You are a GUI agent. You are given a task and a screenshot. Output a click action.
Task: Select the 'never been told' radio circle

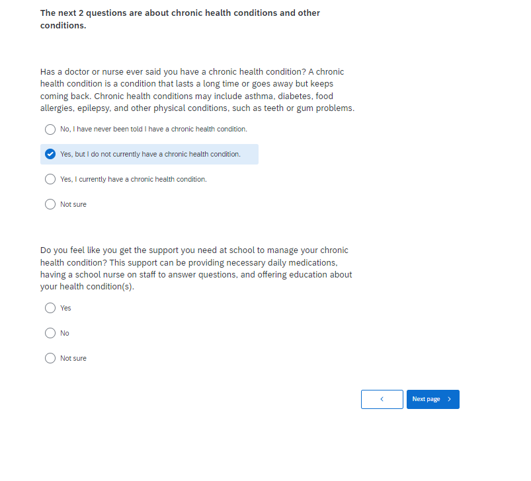pos(50,129)
